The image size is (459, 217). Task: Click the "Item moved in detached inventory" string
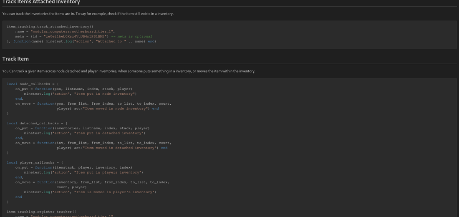pos(120,148)
